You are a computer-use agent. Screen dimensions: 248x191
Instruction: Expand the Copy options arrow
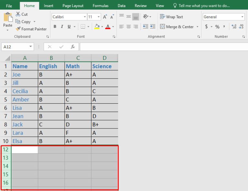point(35,22)
